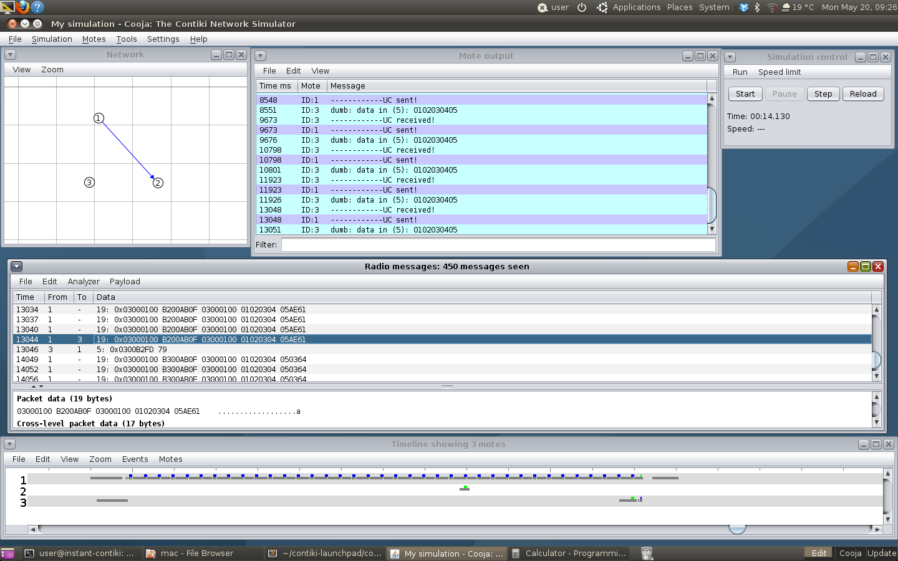Screen dimensions: 898x561
Task: Click mote 2 green event in Timeline
Action: pos(465,487)
